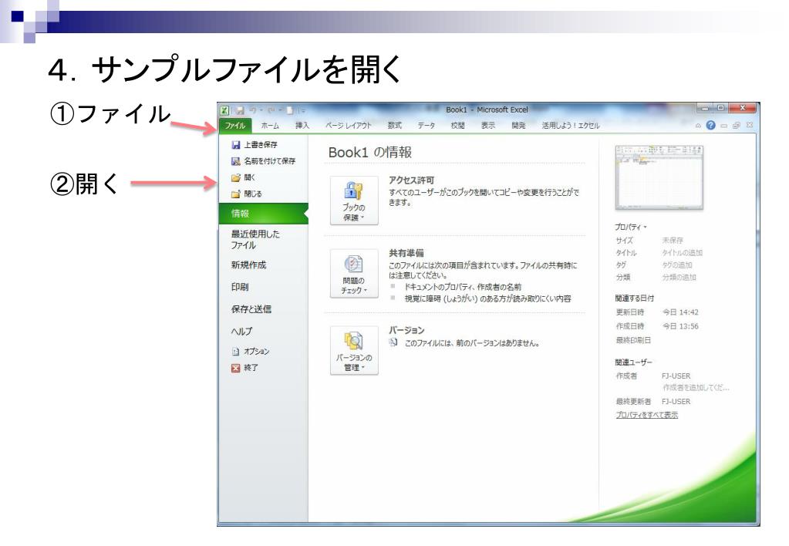789x546 pixels.
Task: Click the Excel icon in the title bar
Action: [224, 111]
